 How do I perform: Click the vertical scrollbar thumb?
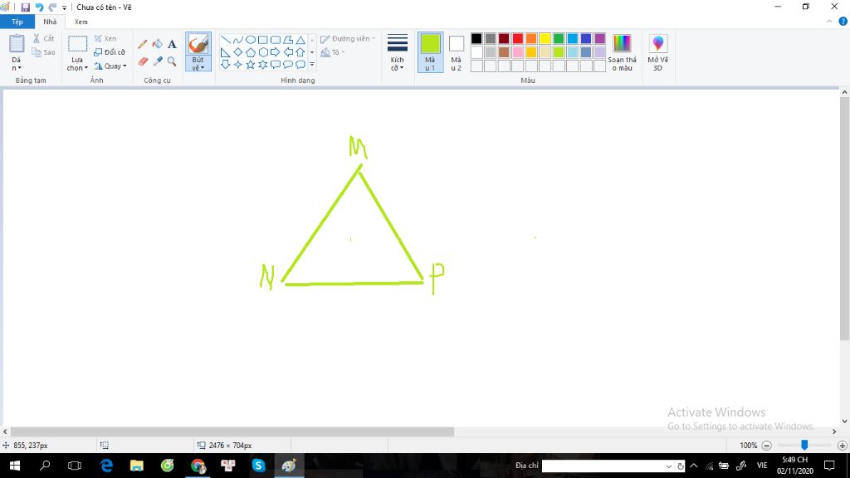pos(844,219)
